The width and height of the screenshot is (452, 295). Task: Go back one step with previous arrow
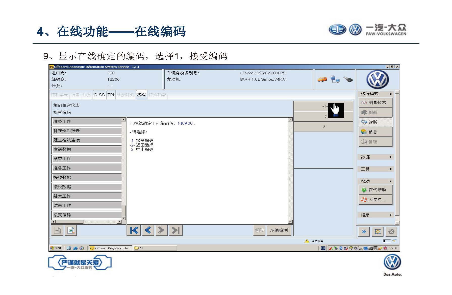(x=148, y=230)
